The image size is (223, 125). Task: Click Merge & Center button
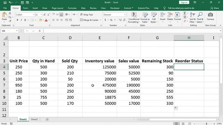click(89, 20)
